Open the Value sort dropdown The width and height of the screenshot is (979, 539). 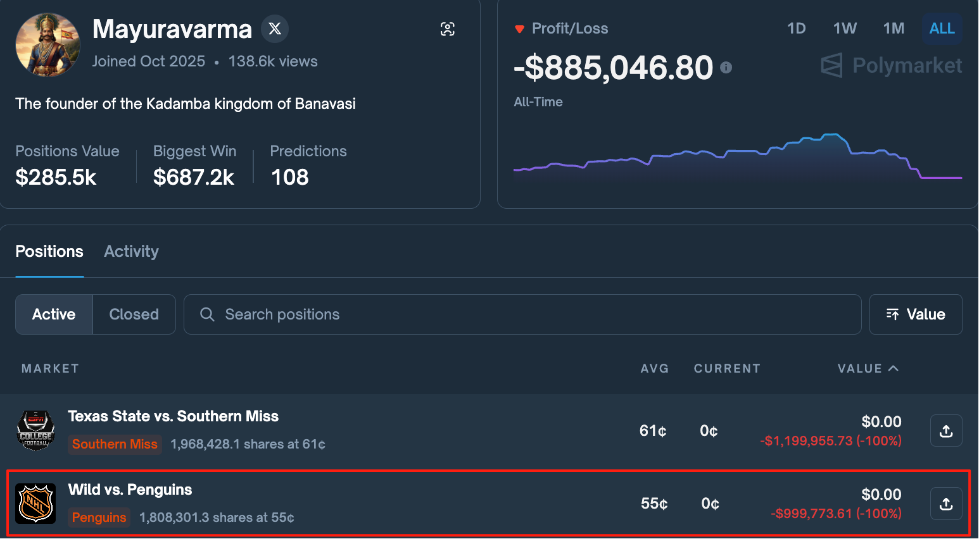coord(916,314)
